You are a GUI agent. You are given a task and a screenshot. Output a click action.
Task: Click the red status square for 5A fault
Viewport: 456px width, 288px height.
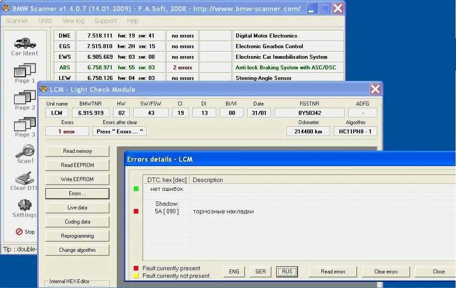(136, 211)
